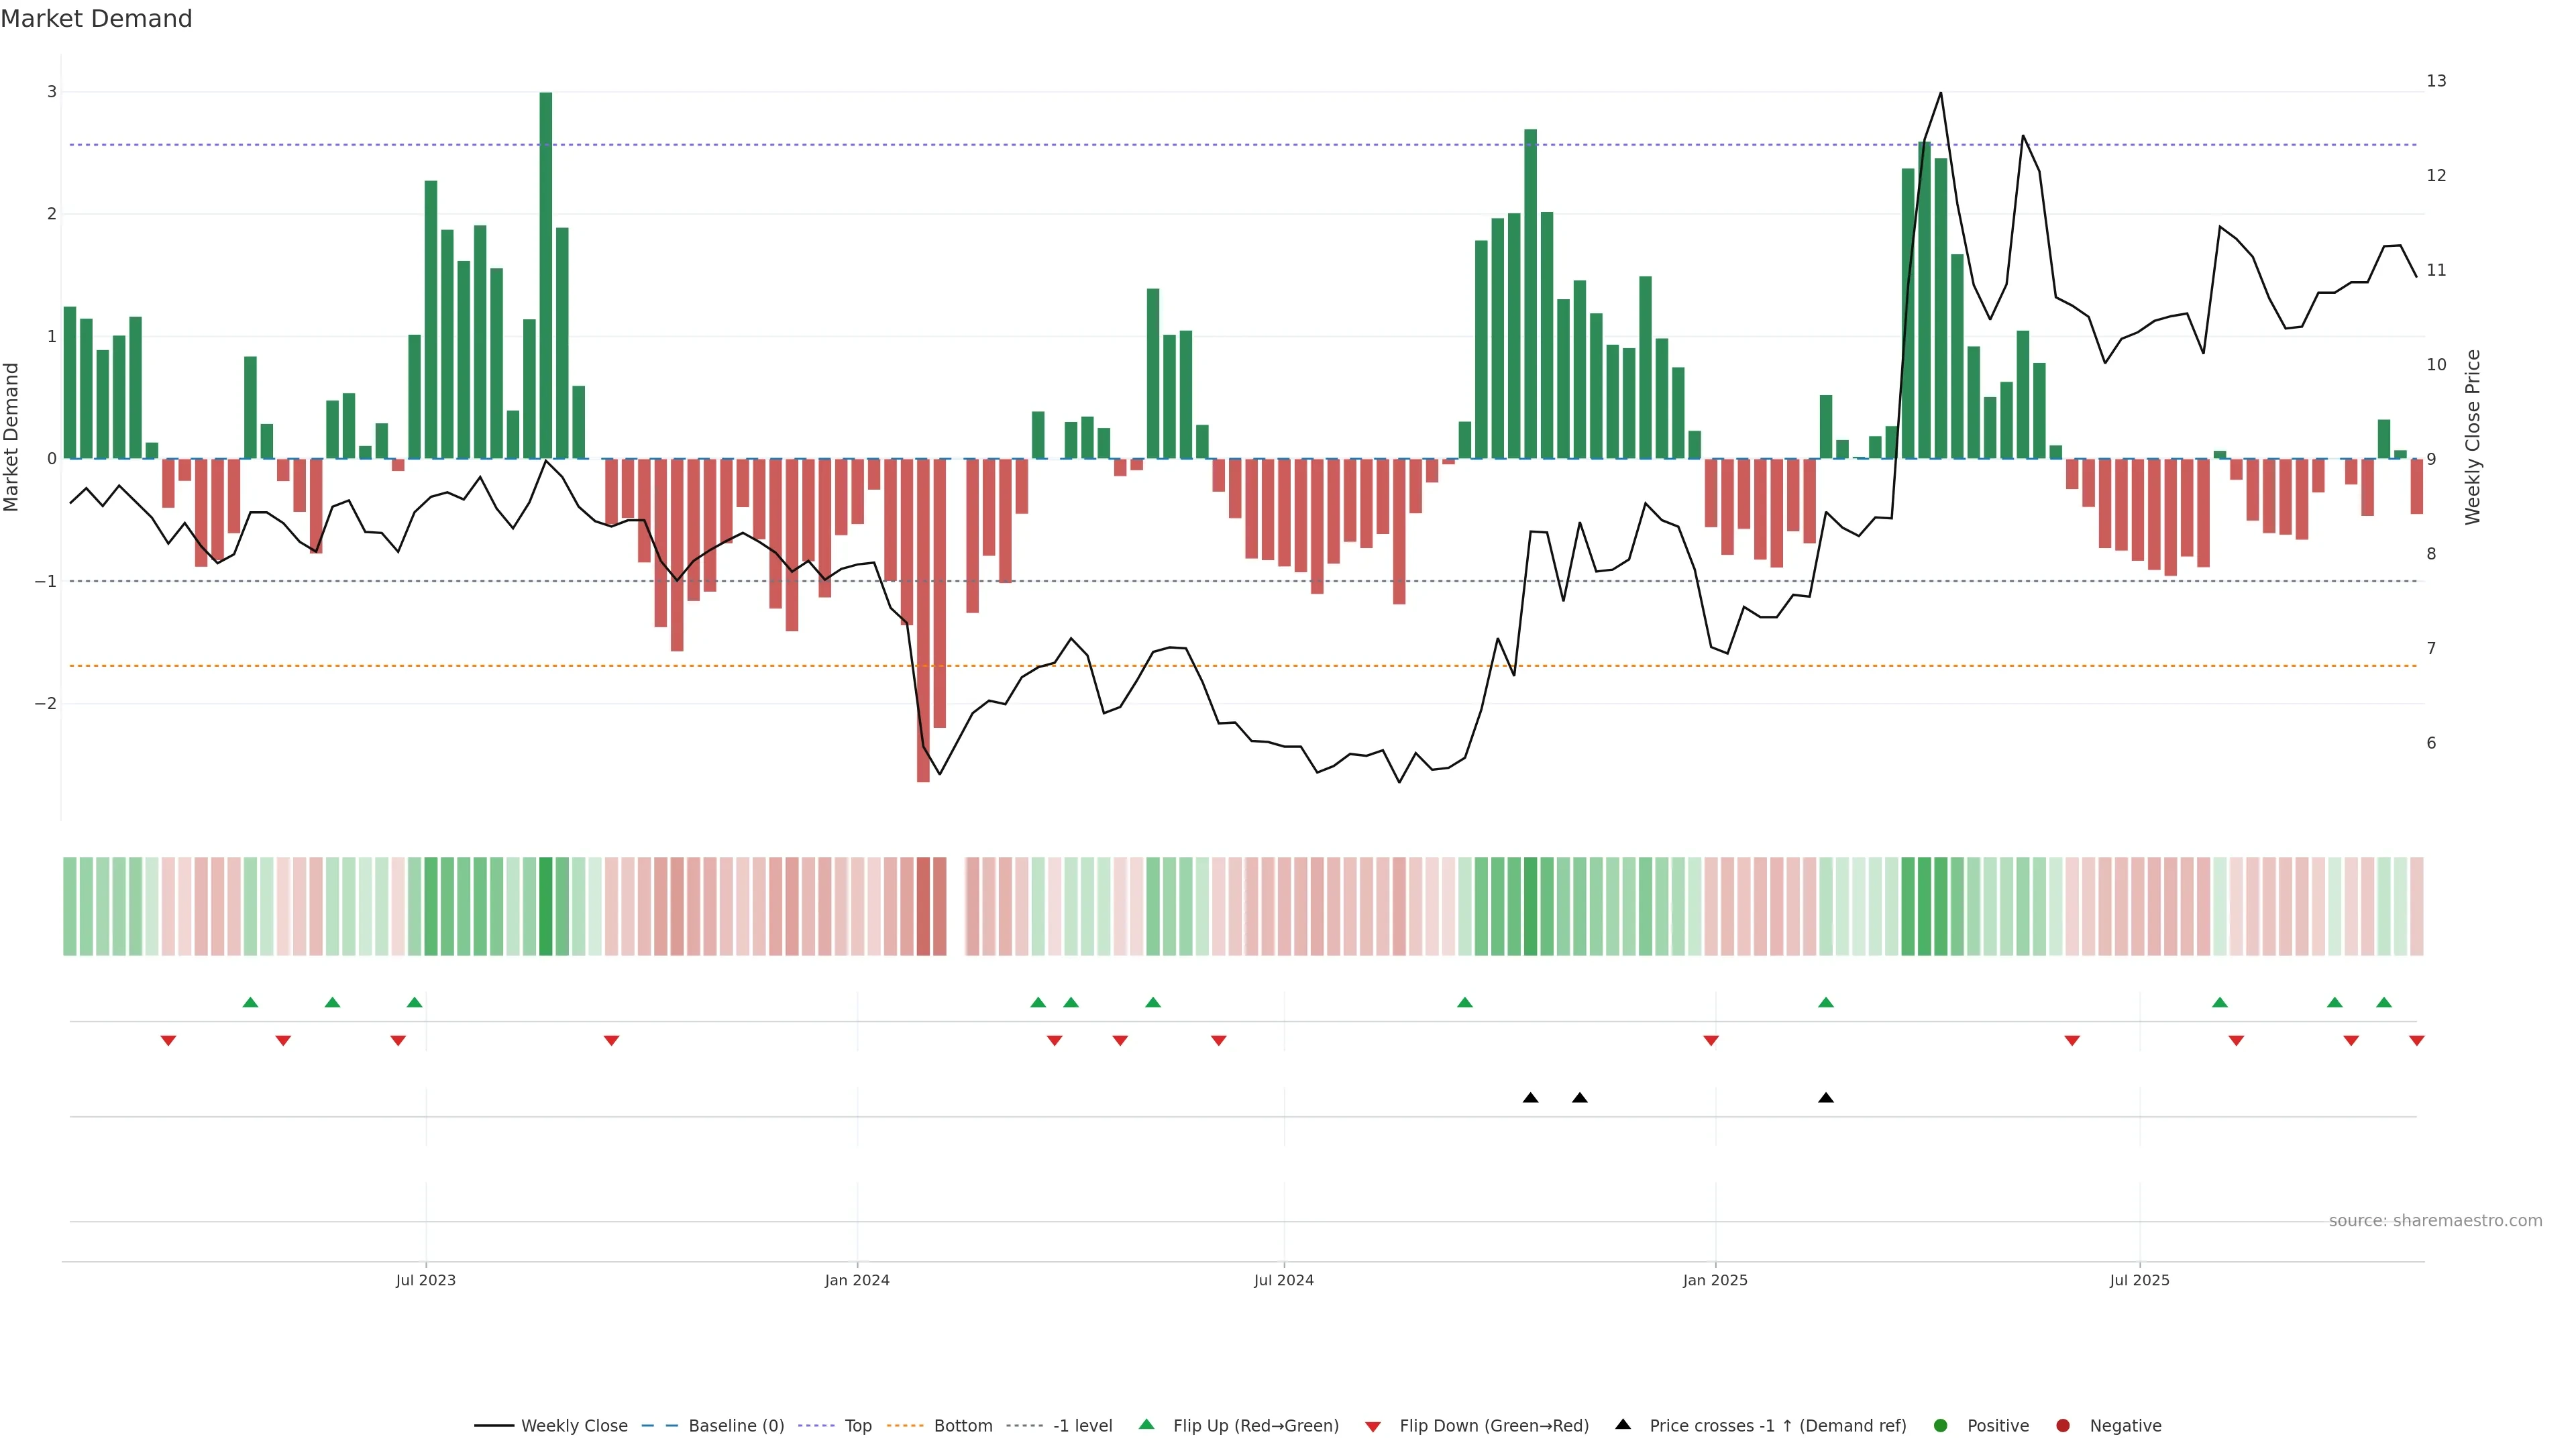The image size is (2576, 1449).
Task: Click the leftmost green flip-up triangle marker
Action: (251, 1002)
